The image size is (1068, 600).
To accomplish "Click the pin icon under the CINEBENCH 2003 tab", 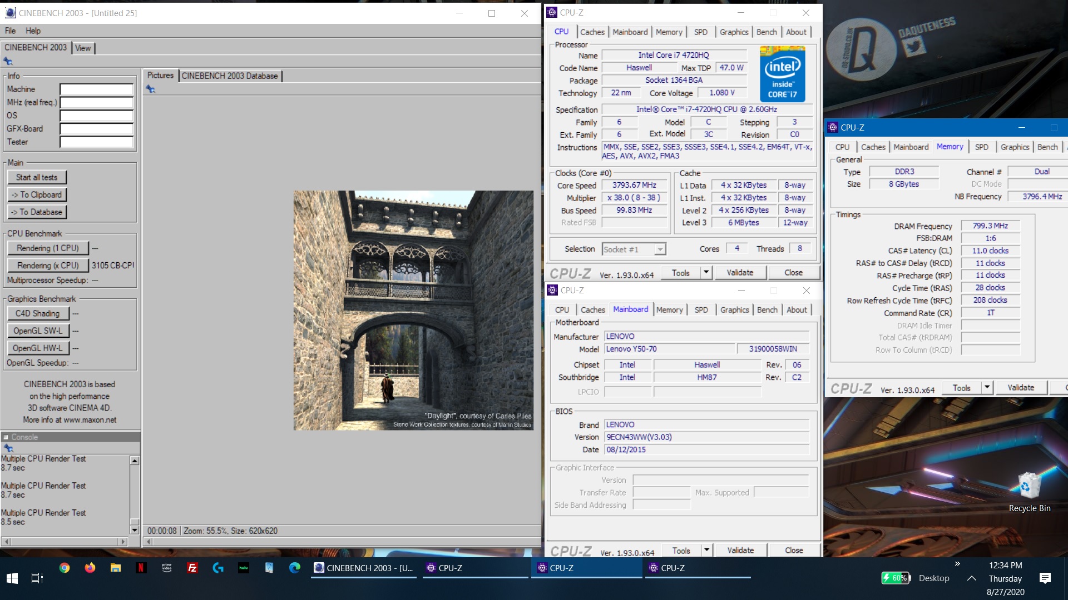I will [8, 61].
